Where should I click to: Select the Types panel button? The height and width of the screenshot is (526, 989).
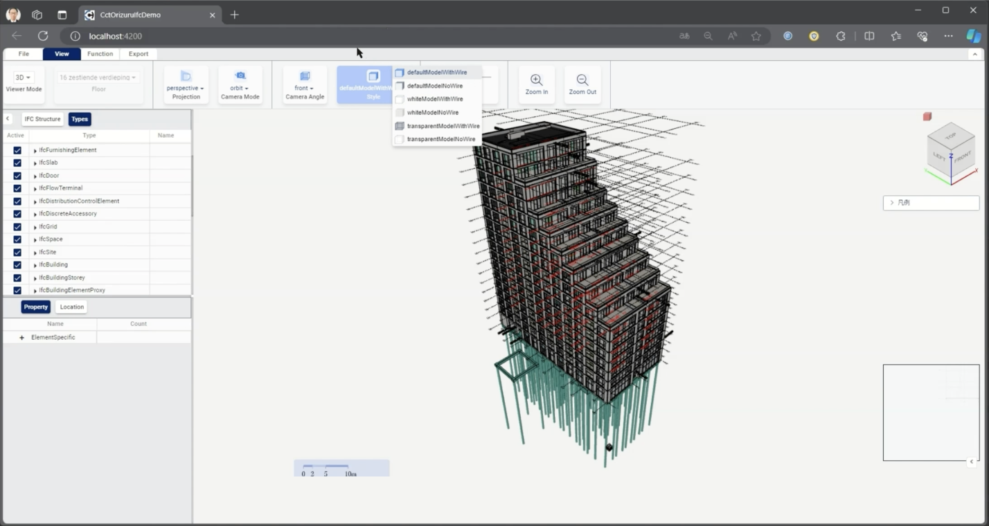point(80,119)
